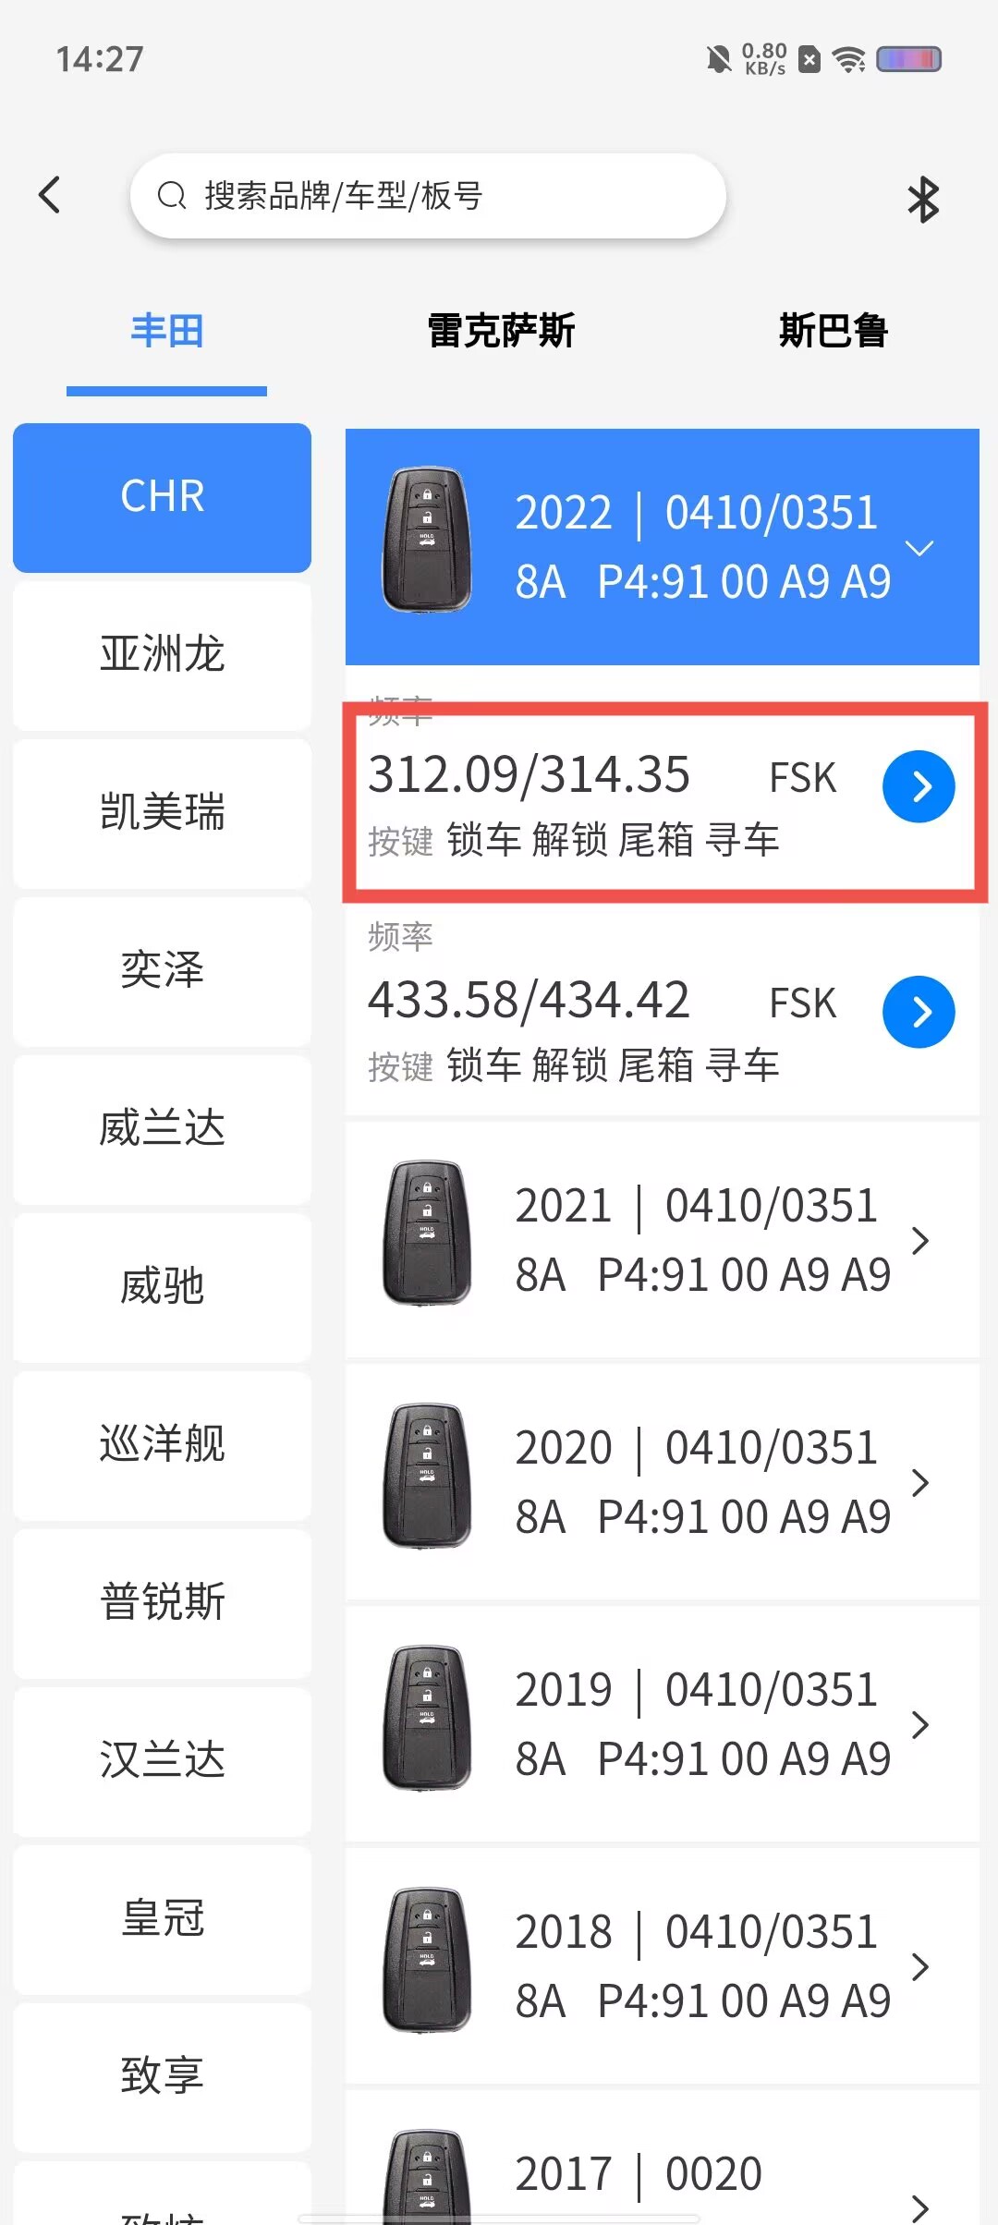
Task: Tap the 2021 key fob image
Action: 427,1234
